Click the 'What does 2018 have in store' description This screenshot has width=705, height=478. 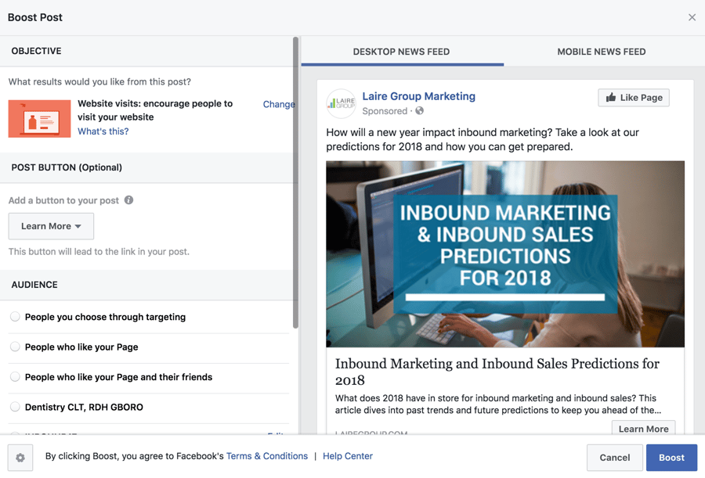497,404
